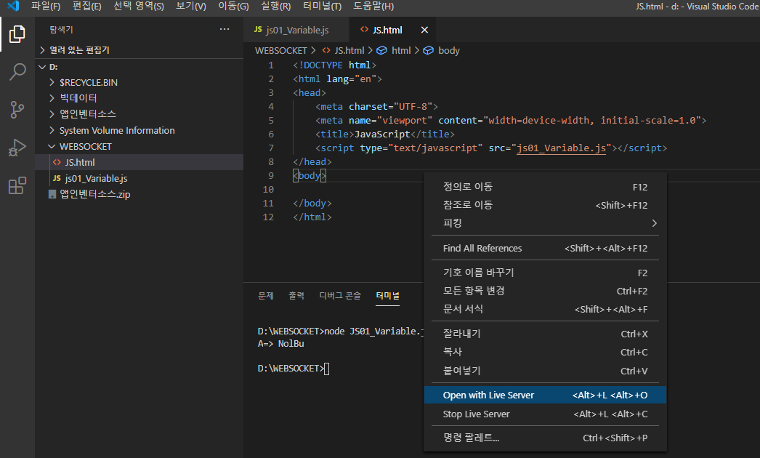
Task: Open the 실행(R) menu
Action: click(x=276, y=7)
